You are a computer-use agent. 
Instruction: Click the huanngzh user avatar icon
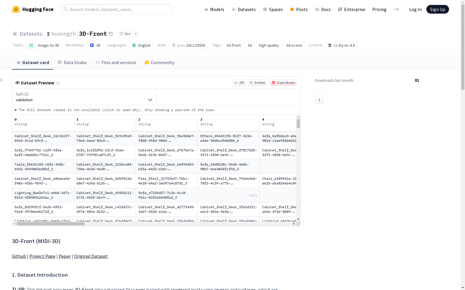48,34
